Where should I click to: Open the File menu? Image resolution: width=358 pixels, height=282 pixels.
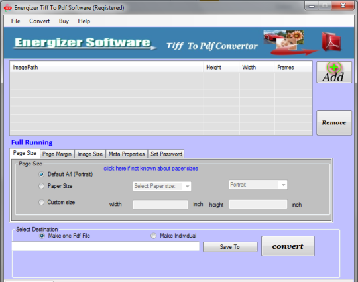coord(15,21)
